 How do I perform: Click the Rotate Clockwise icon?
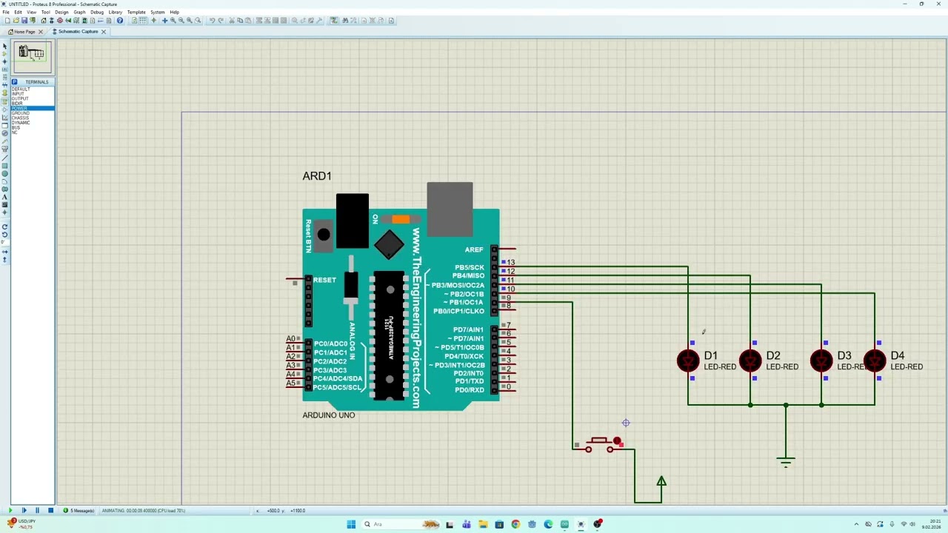(4, 227)
